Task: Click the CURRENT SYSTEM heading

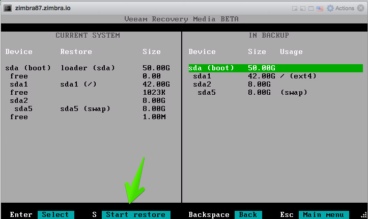Action: (x=88, y=36)
